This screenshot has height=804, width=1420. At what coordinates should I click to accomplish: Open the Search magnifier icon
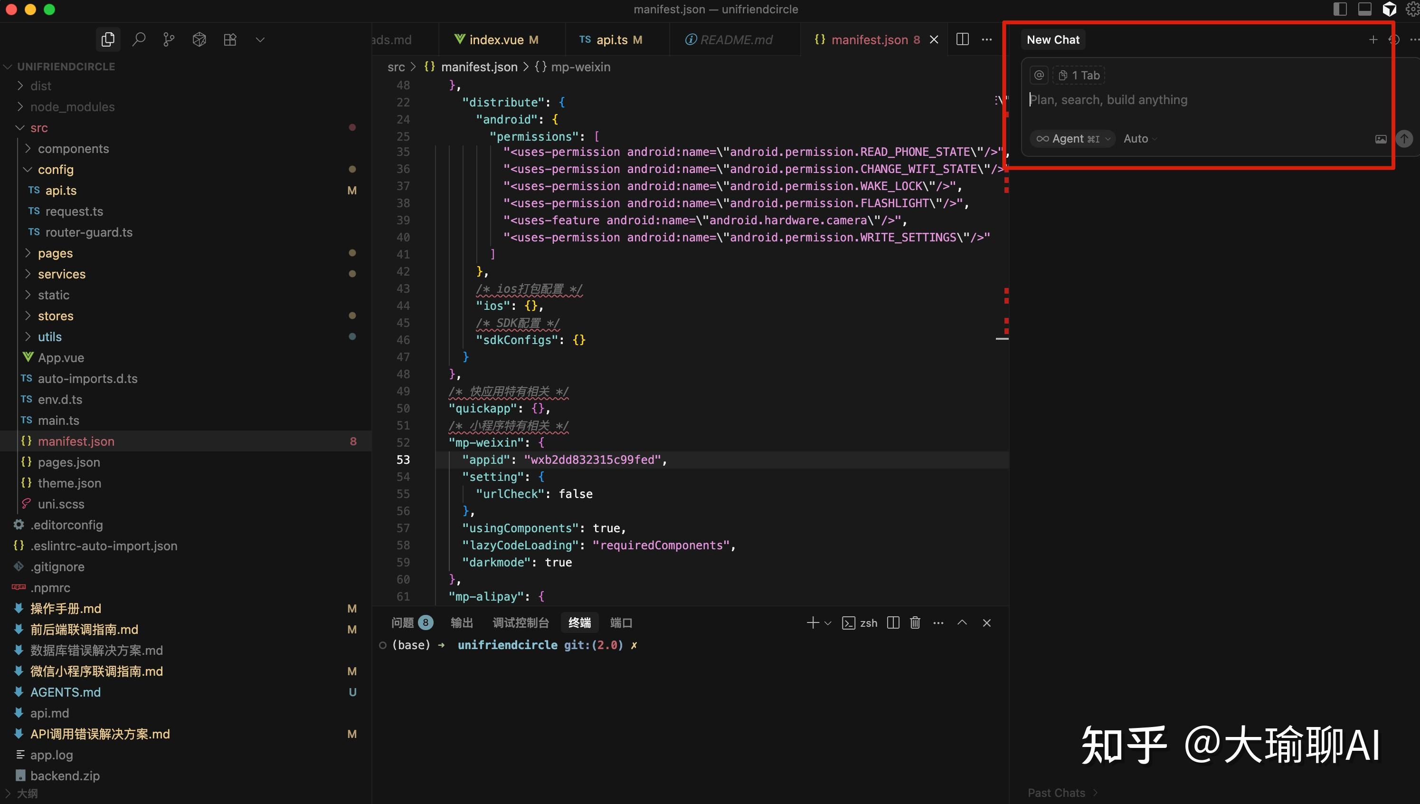pos(139,39)
